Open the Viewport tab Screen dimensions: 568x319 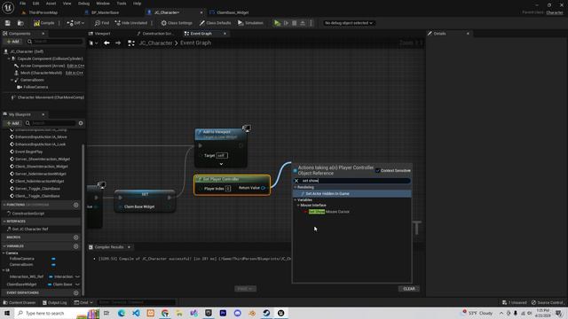(x=102, y=34)
